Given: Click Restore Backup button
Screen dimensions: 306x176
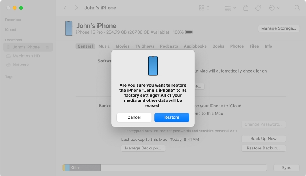Looking at the screenshot, I should [264, 148].
